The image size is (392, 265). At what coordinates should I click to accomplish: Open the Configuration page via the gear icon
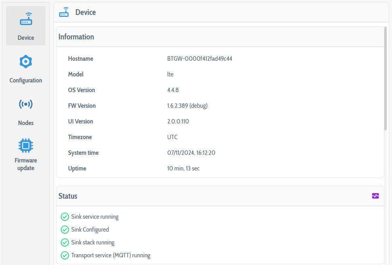point(25,61)
